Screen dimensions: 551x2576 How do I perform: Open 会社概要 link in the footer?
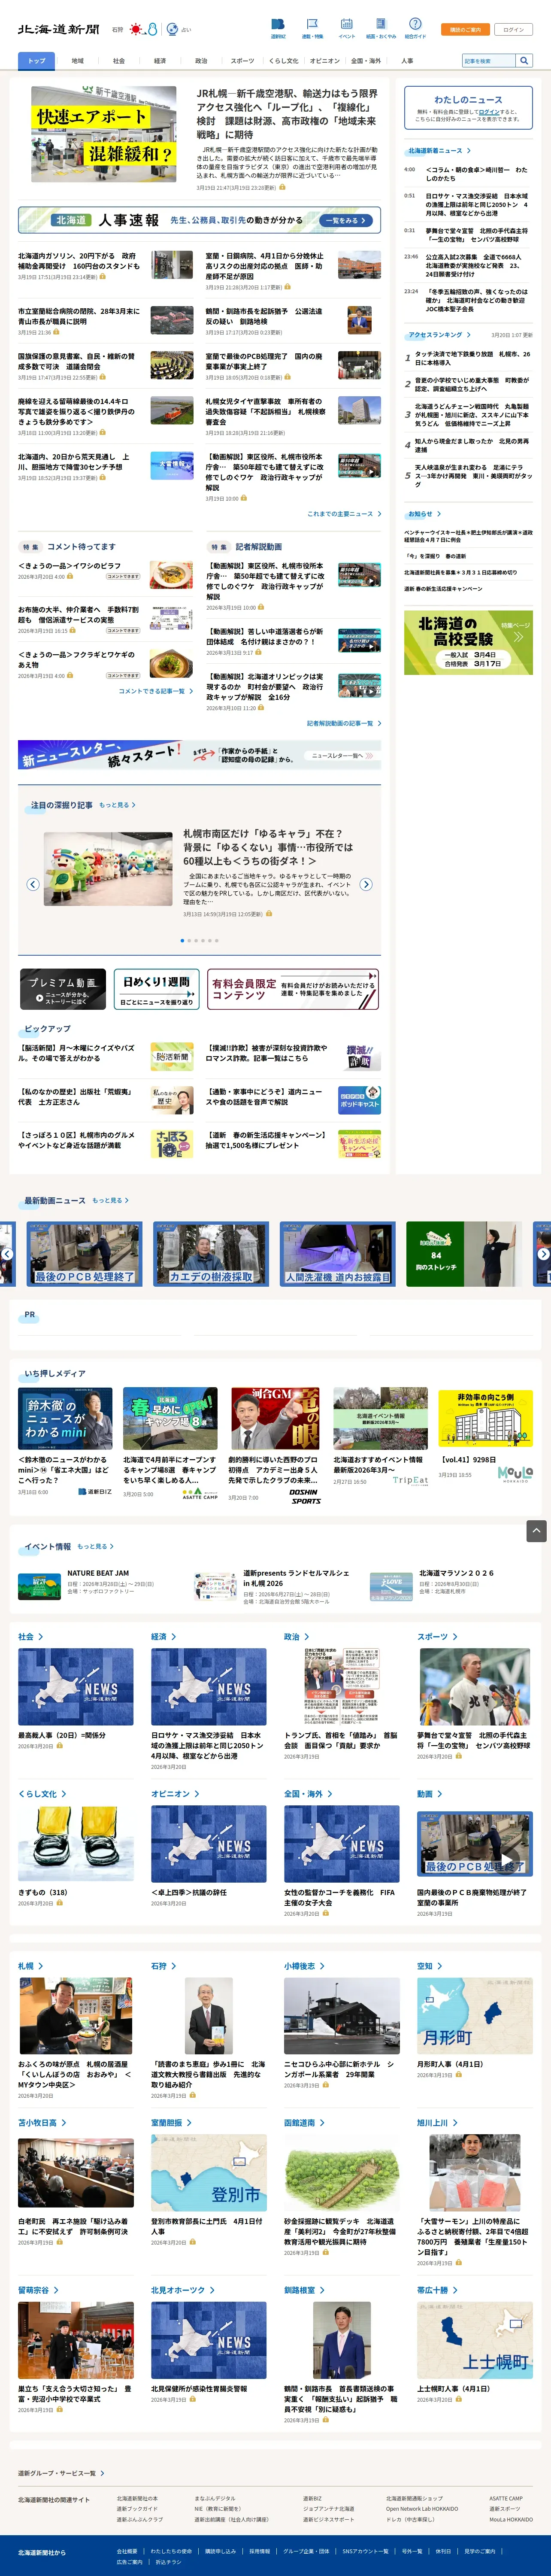pos(127,2551)
